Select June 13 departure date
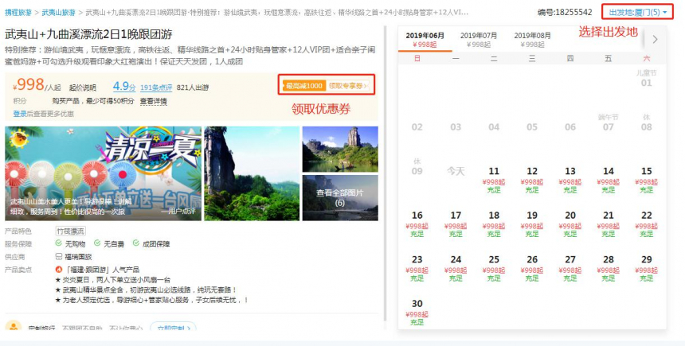The image size is (685, 346). (x=570, y=180)
